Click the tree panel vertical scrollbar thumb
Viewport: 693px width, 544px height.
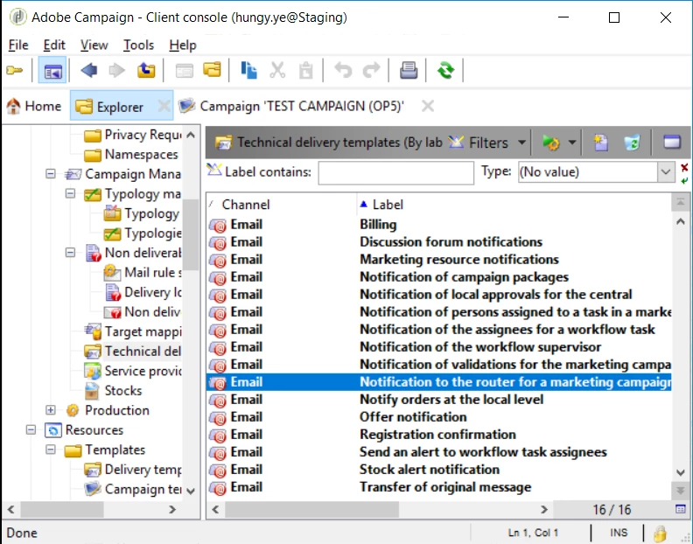(191, 234)
